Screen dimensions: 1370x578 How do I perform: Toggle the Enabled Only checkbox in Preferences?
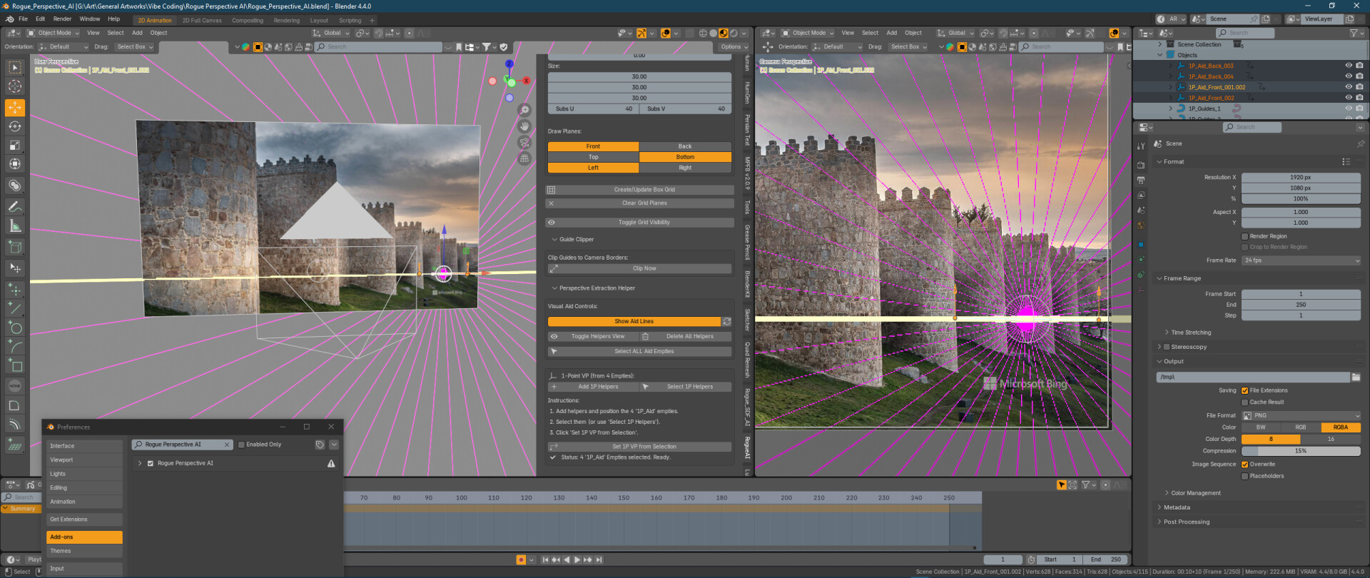pyautogui.click(x=241, y=445)
